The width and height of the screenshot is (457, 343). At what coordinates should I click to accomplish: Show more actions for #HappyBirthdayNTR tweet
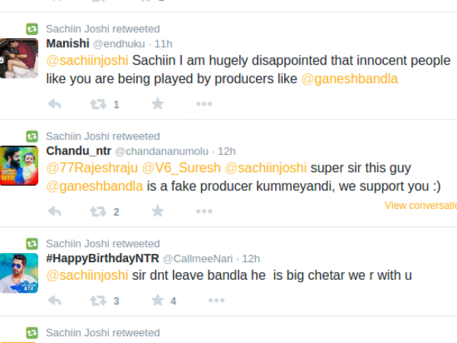click(x=204, y=301)
